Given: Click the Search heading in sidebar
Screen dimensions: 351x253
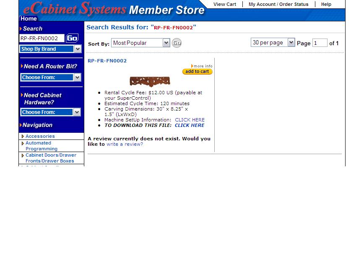Looking at the screenshot, I should pos(32,28).
